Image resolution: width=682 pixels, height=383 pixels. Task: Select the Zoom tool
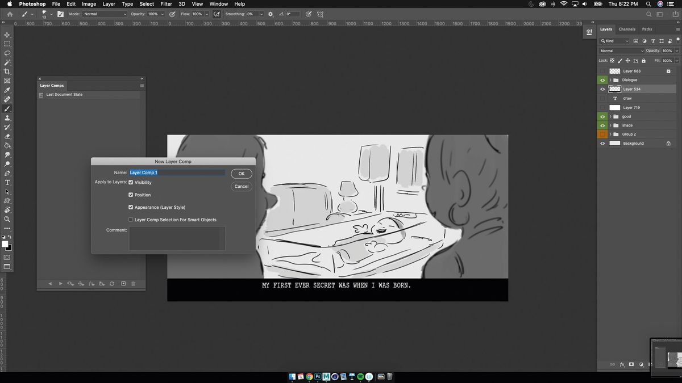tap(7, 220)
